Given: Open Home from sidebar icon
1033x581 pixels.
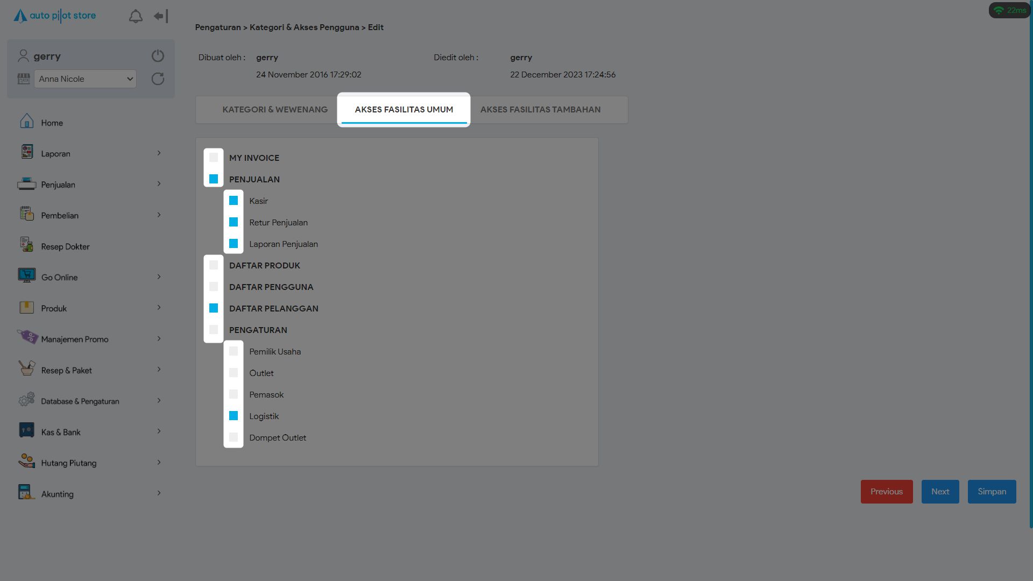Looking at the screenshot, I should (26, 122).
